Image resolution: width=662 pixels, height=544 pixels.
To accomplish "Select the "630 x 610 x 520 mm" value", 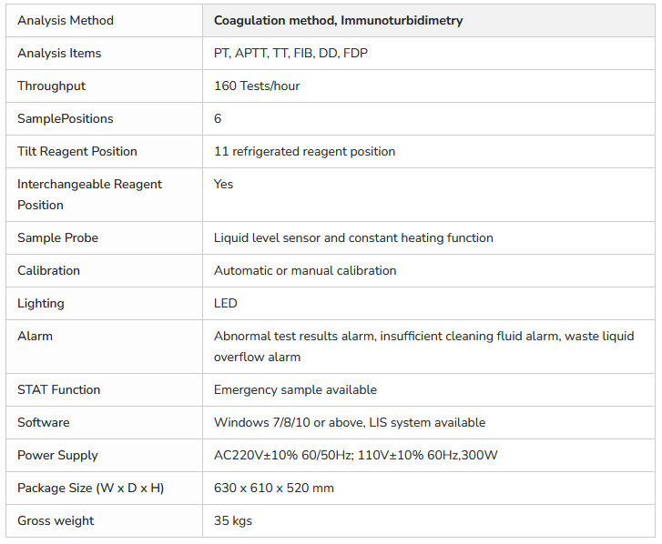I will tap(274, 488).
